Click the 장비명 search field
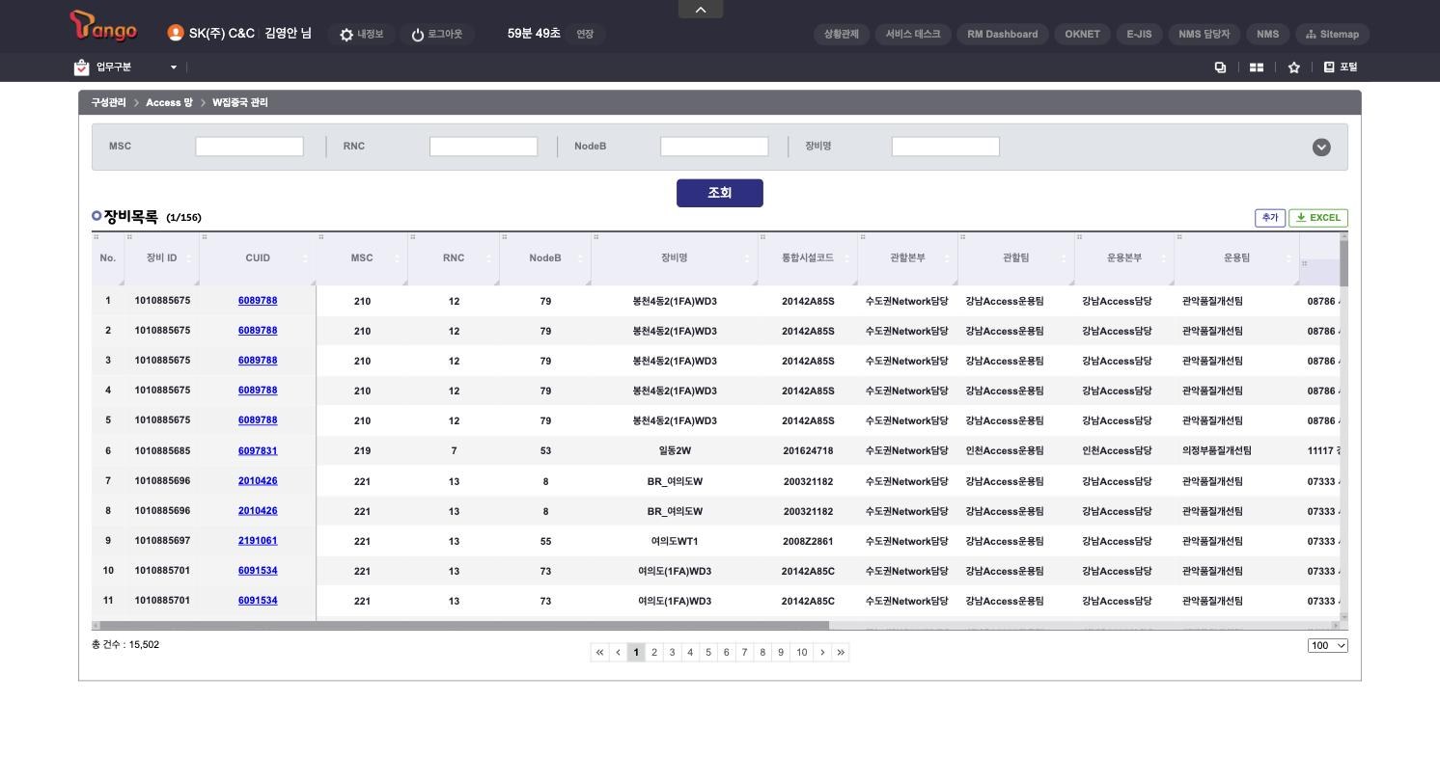The height and width of the screenshot is (783, 1440). (x=946, y=147)
